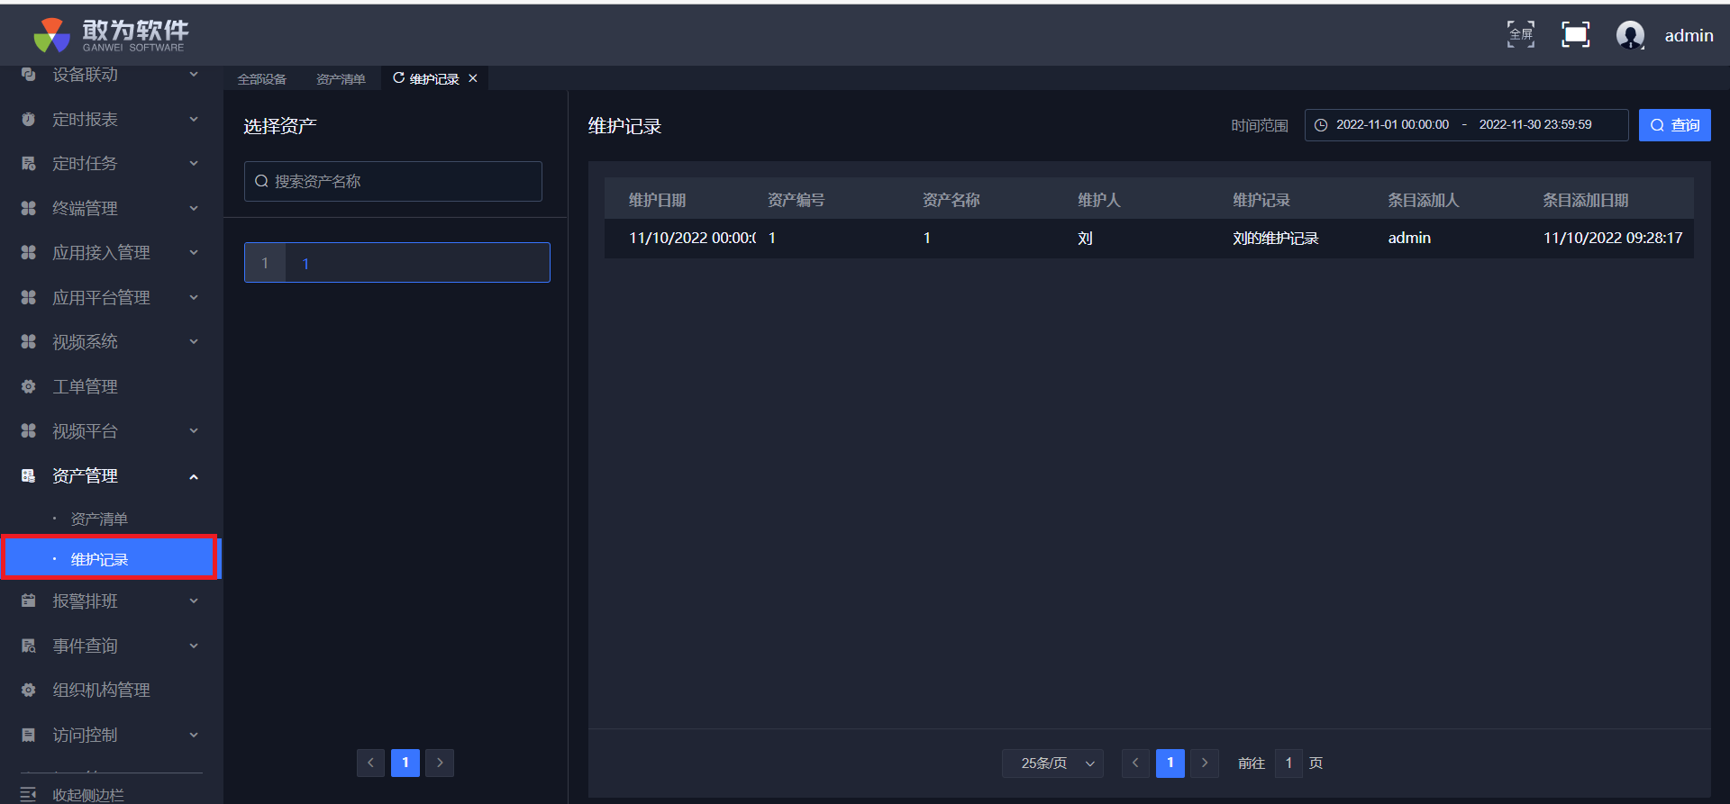Click the start date 2022-11-01 field

pos(1392,125)
